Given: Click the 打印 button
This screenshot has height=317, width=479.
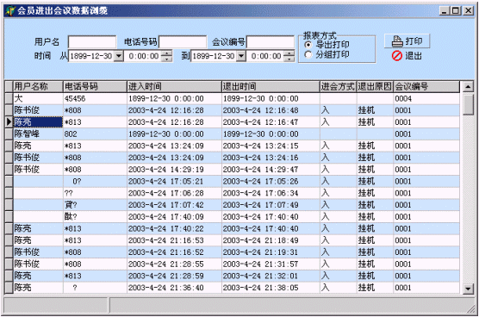Looking at the screenshot, I should tap(407, 41).
